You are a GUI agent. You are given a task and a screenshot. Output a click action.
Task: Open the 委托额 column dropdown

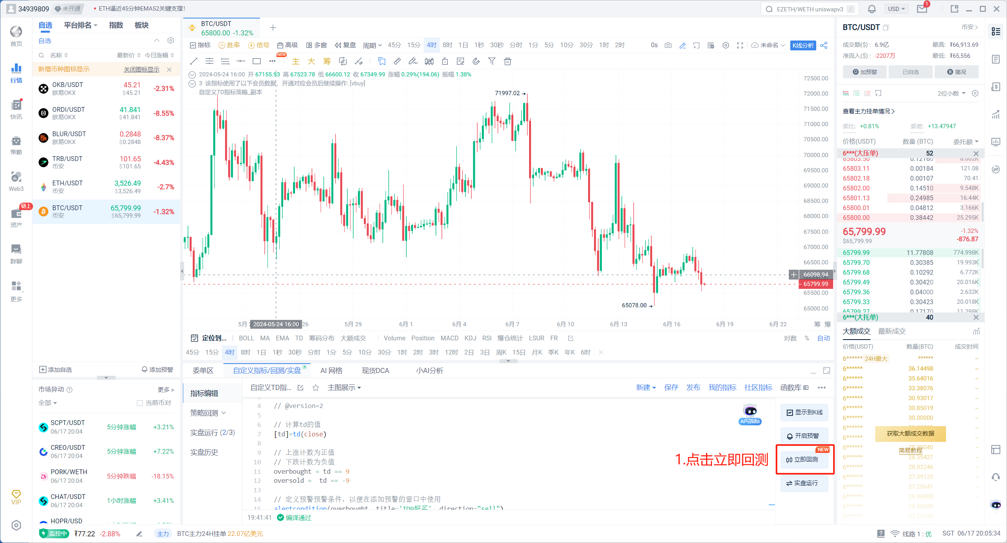(x=965, y=142)
